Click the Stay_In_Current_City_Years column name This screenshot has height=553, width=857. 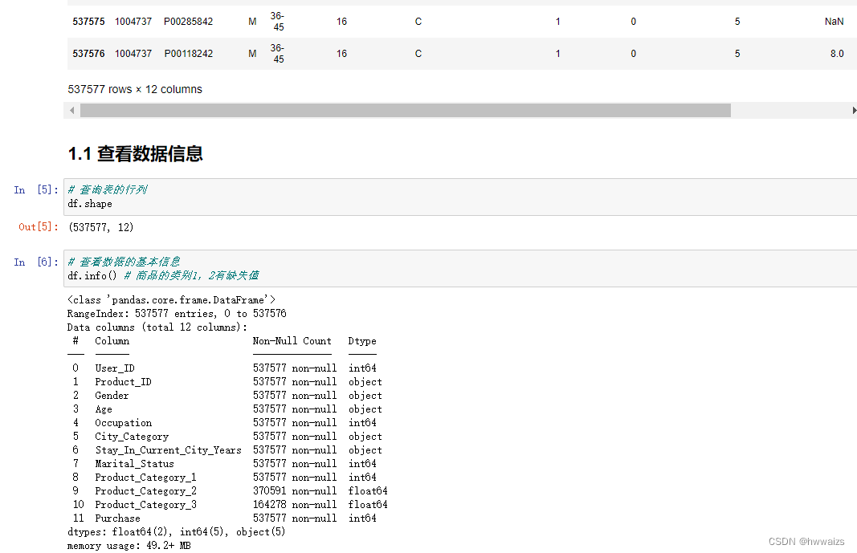(169, 450)
